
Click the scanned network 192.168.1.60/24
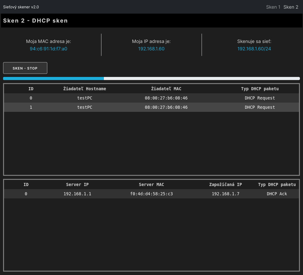(254, 49)
